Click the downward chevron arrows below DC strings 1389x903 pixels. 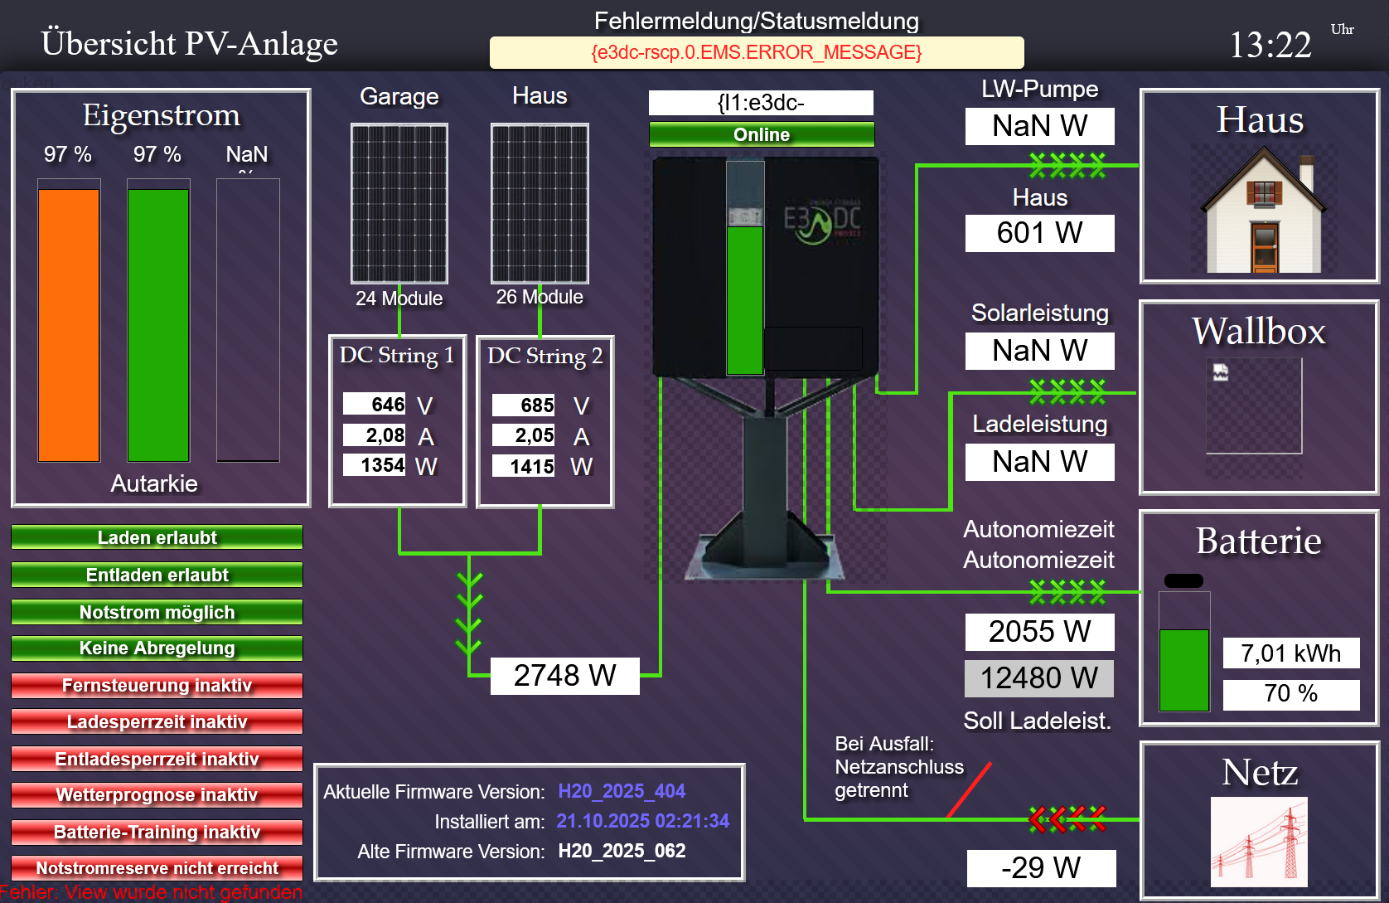click(469, 612)
